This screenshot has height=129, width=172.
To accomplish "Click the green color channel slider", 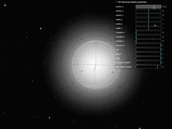I will coord(148,54).
